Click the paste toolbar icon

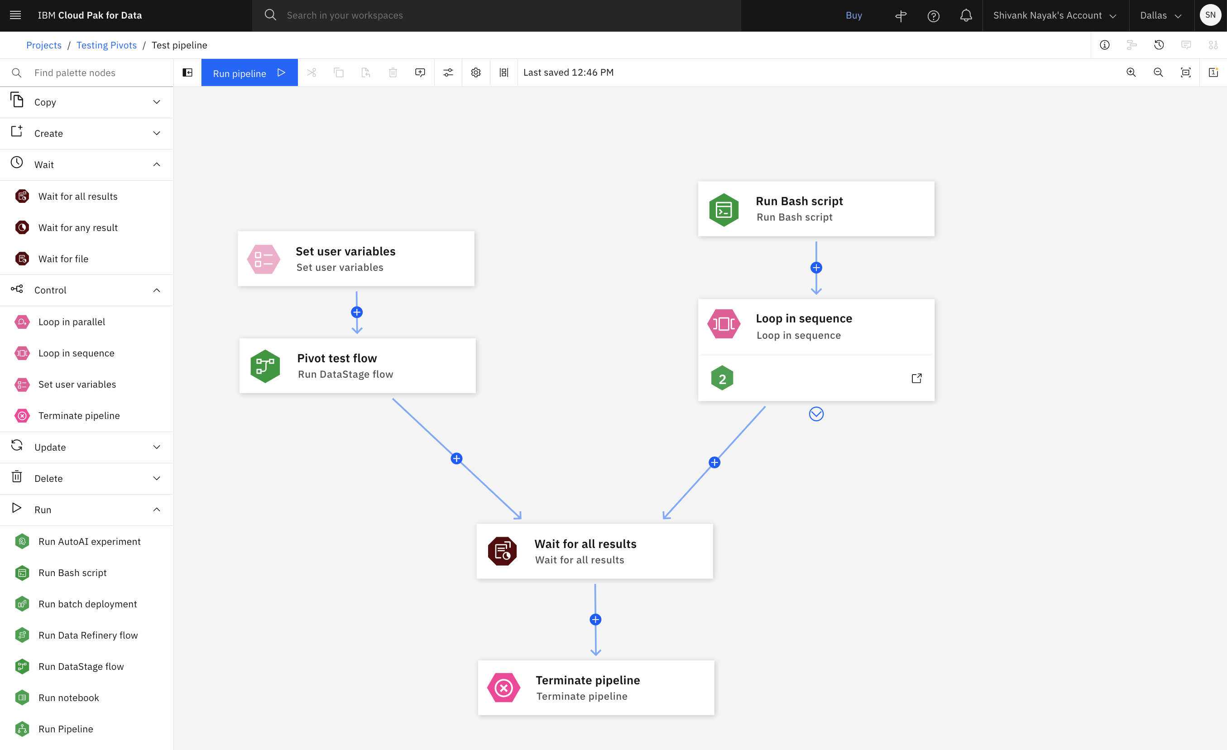(x=366, y=73)
